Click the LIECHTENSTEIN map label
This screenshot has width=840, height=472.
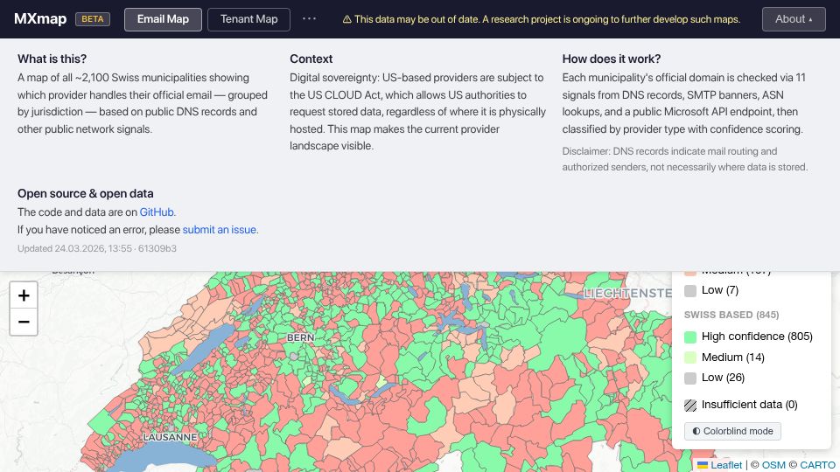pos(627,294)
